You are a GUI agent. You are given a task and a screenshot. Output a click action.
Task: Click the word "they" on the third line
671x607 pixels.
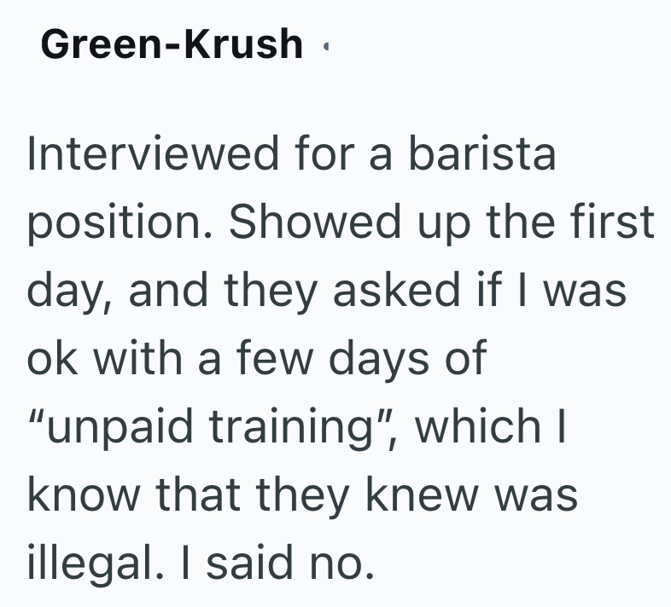tap(271, 290)
